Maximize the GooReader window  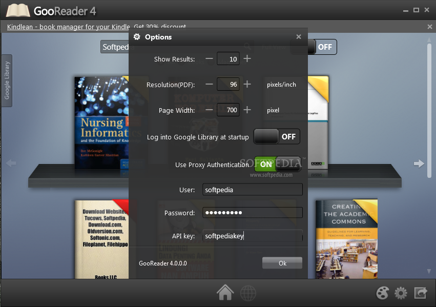click(x=416, y=10)
